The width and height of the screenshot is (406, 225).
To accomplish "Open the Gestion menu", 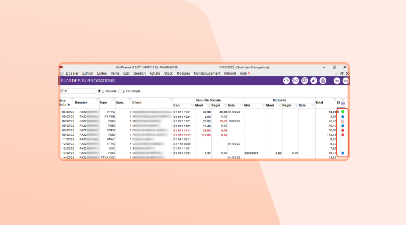I will click(139, 73).
